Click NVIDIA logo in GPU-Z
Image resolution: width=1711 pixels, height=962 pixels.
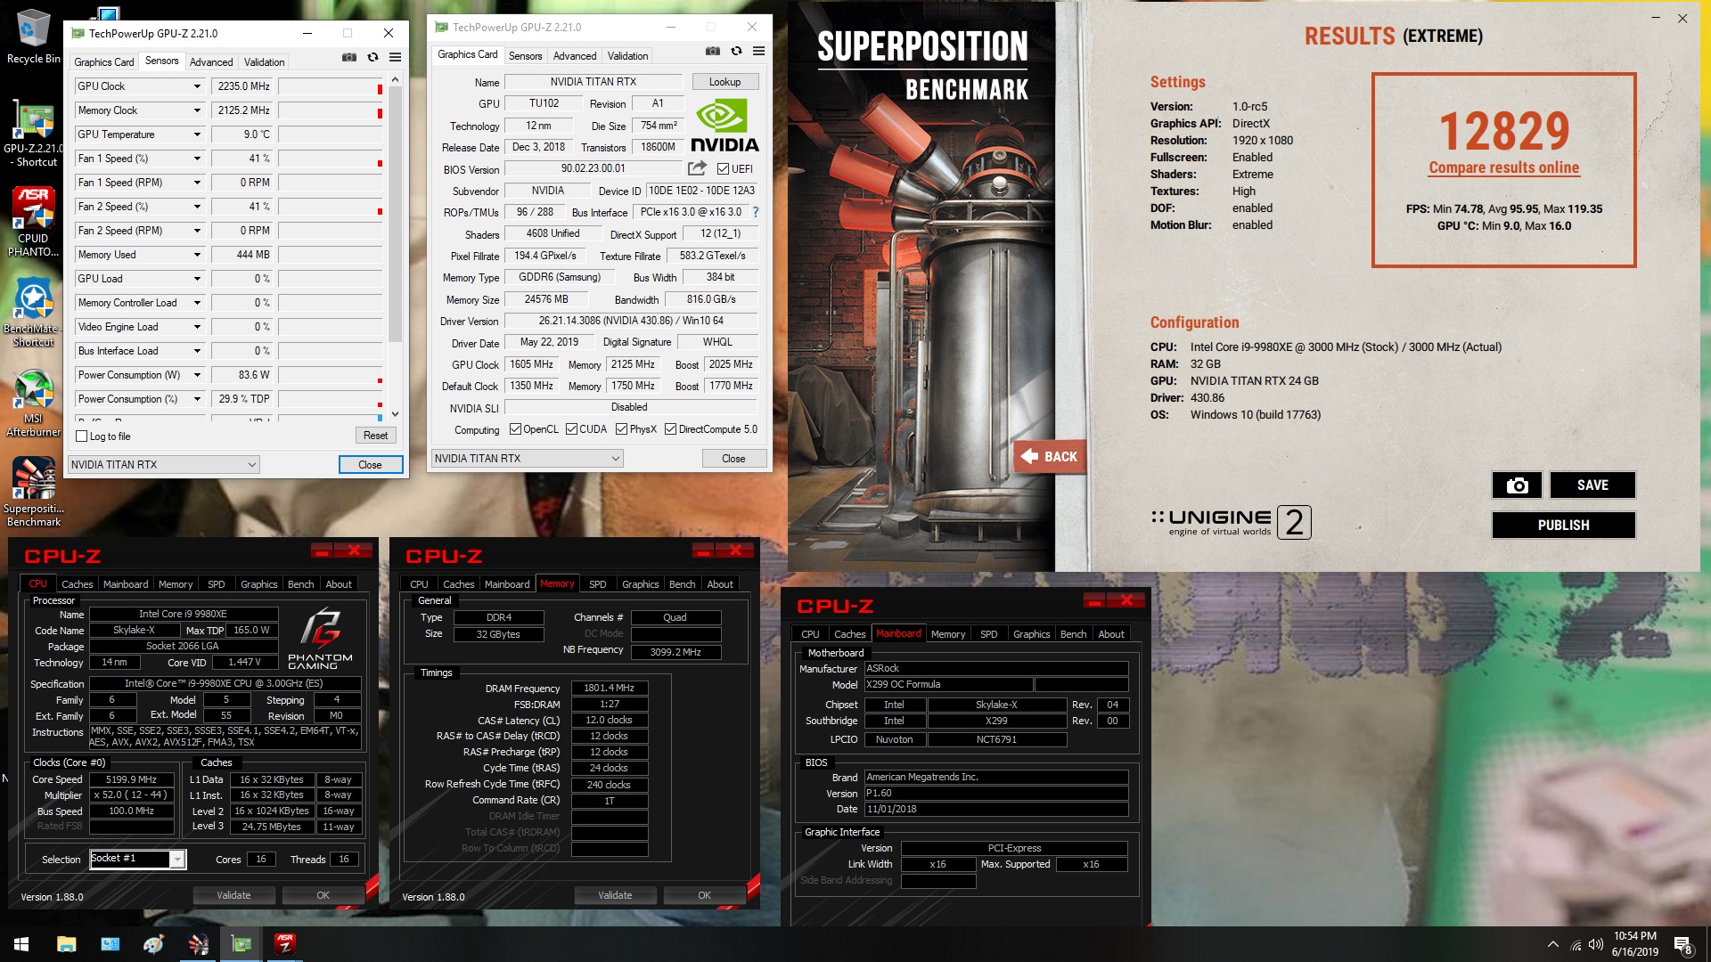(725, 126)
